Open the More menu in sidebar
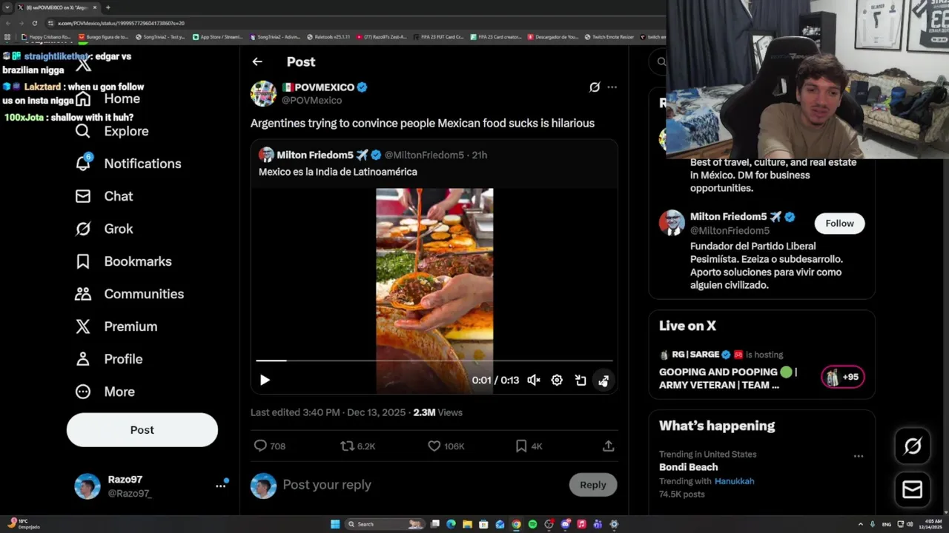Image resolution: width=949 pixels, height=533 pixels. pyautogui.click(x=105, y=392)
